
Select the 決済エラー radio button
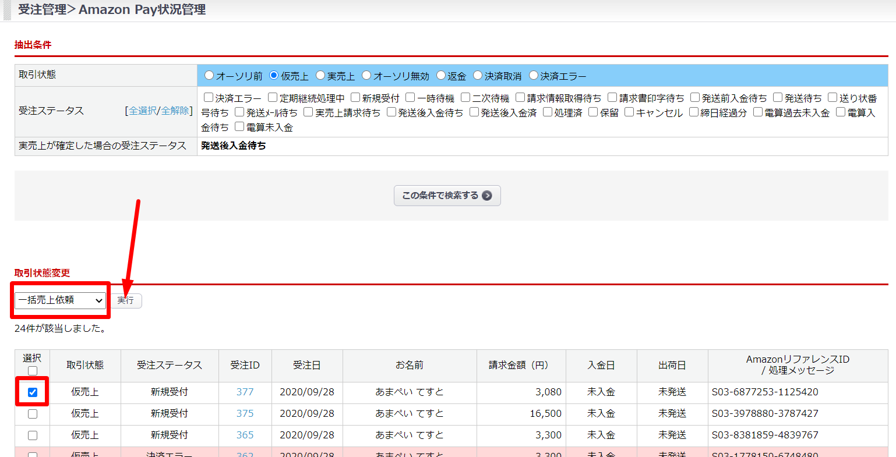pos(533,76)
